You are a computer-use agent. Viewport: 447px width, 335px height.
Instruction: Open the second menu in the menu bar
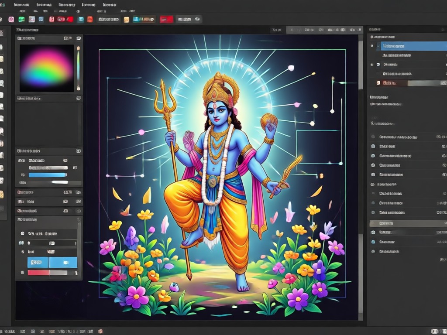(x=44, y=5)
